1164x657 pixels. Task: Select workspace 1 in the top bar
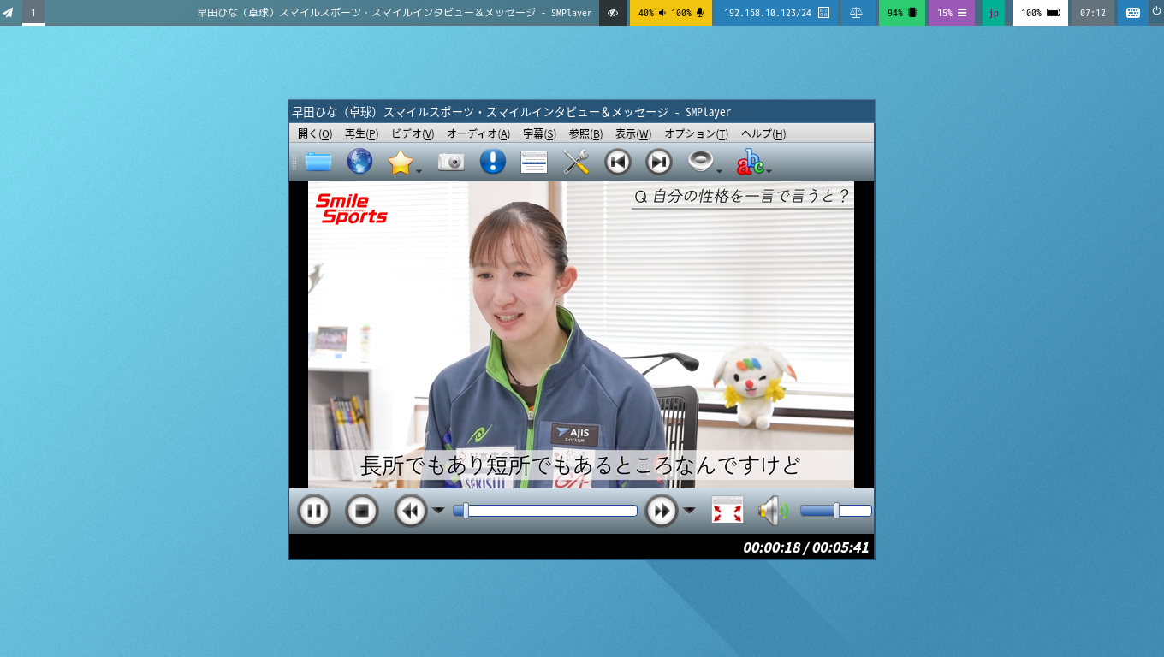point(33,13)
